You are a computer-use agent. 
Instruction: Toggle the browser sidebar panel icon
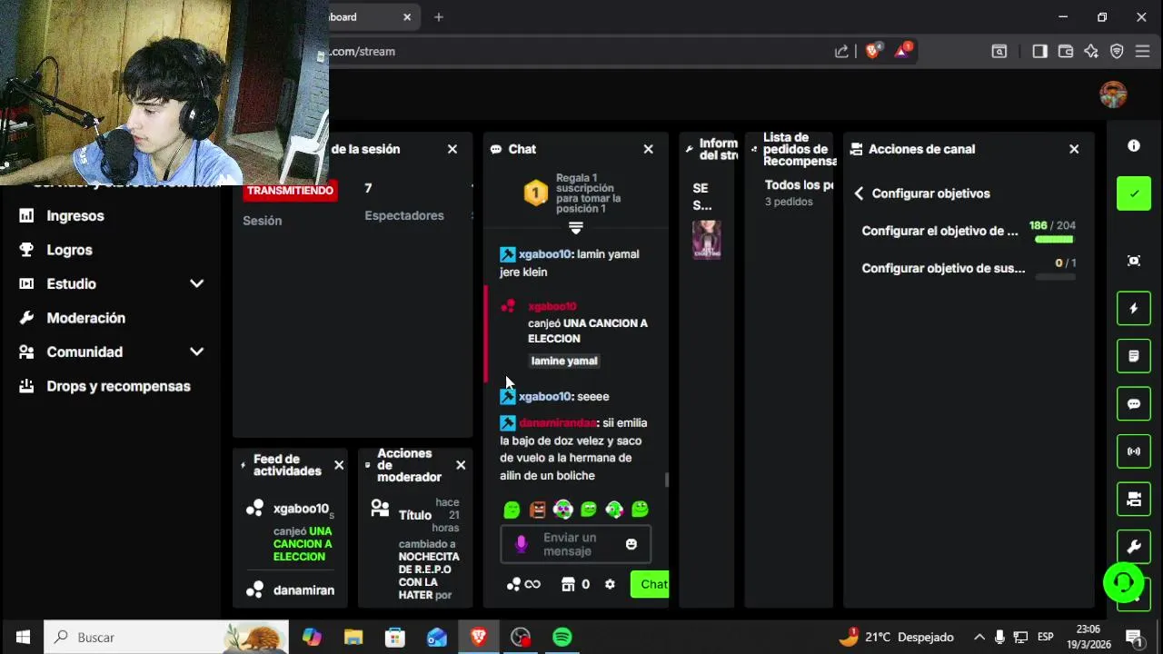[x=1039, y=52]
